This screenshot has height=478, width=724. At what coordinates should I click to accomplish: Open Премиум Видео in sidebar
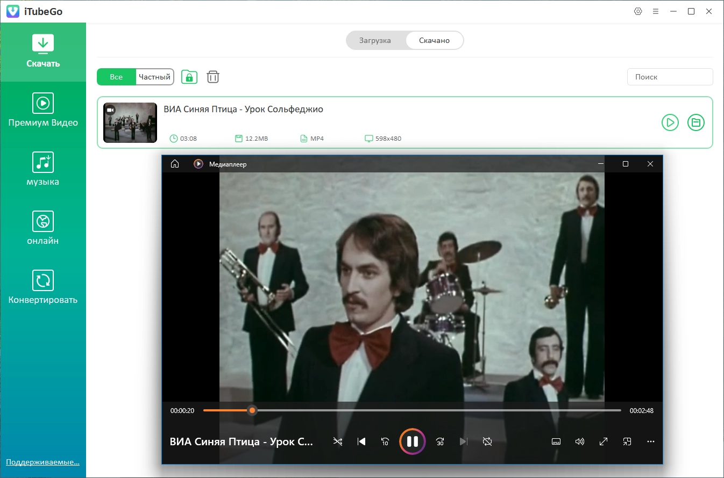43,111
